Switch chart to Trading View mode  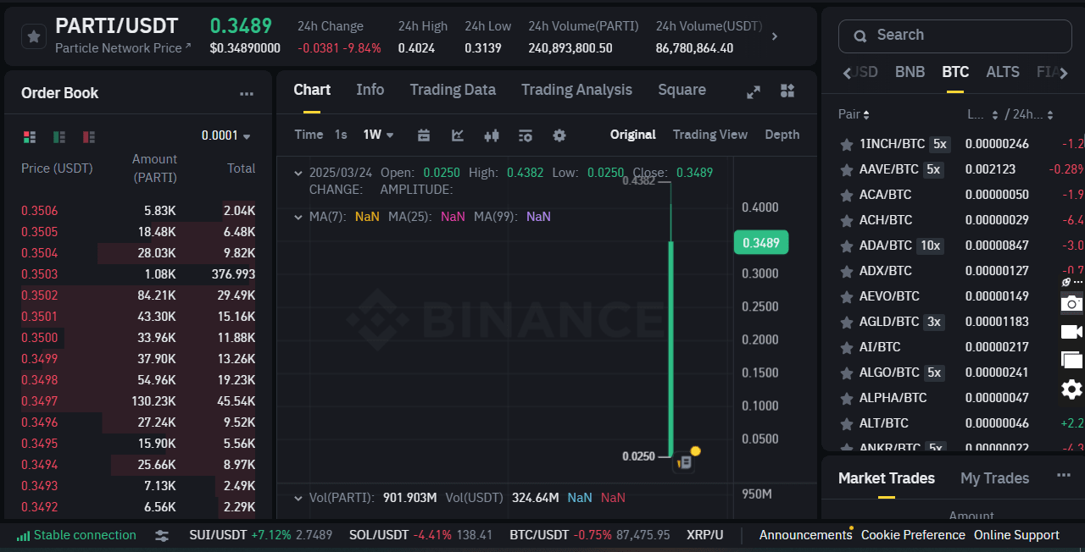pyautogui.click(x=710, y=135)
